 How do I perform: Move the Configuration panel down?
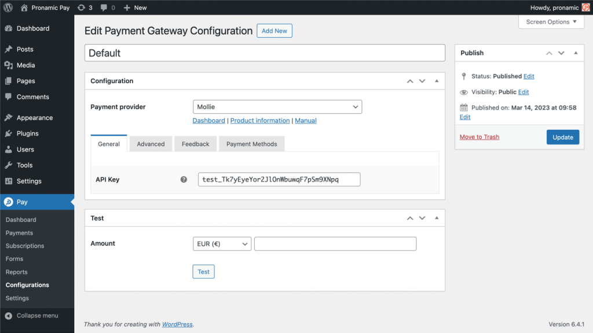[x=422, y=81]
